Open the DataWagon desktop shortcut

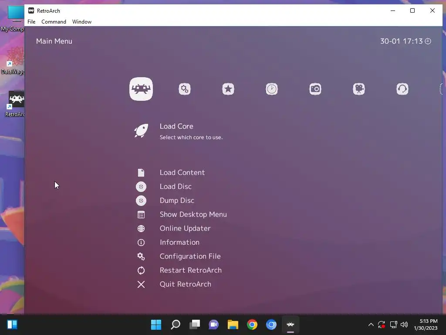(13, 61)
